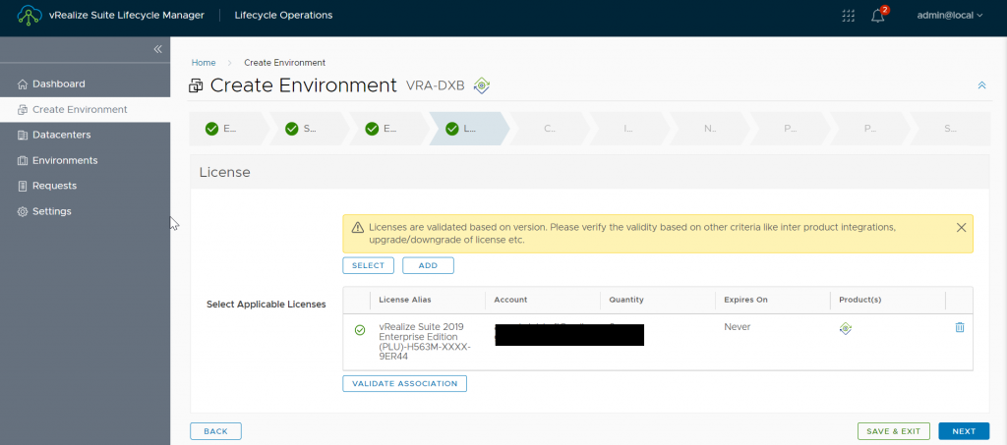Click the Datacenters icon in the sidebar

(x=23, y=136)
